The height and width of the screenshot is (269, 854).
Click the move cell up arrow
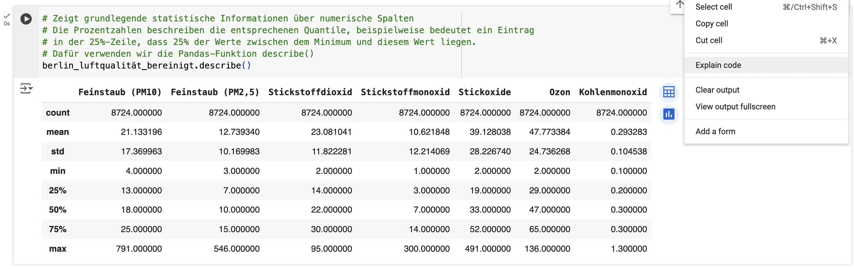point(679,5)
